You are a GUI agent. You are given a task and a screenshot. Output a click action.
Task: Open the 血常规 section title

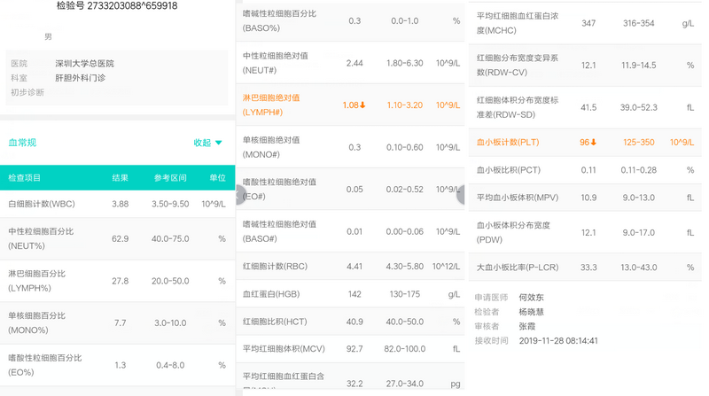22,143
